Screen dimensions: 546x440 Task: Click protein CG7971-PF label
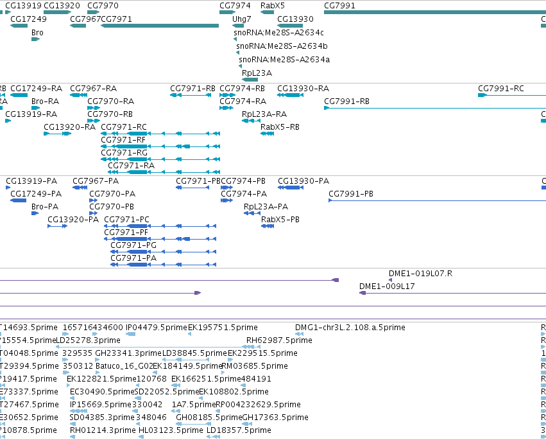[x=126, y=233]
